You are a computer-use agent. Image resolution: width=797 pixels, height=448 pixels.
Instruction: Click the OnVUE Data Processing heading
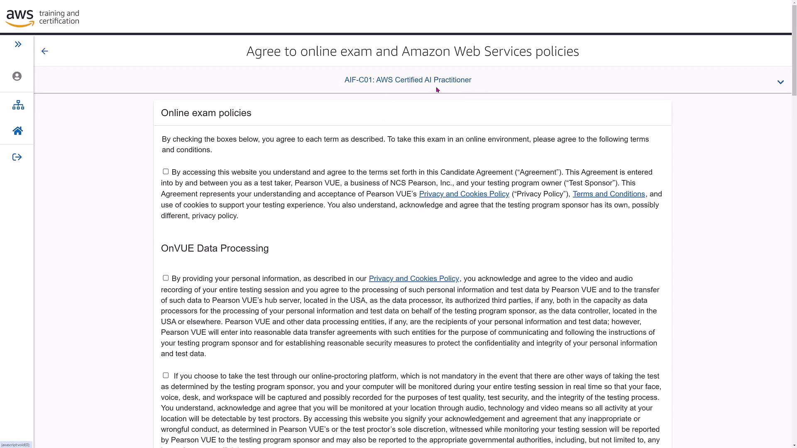(215, 248)
